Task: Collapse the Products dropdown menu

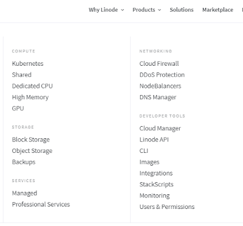Action: click(147, 10)
